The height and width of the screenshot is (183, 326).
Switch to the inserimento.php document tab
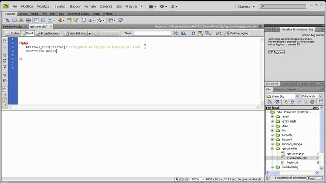(13, 27)
